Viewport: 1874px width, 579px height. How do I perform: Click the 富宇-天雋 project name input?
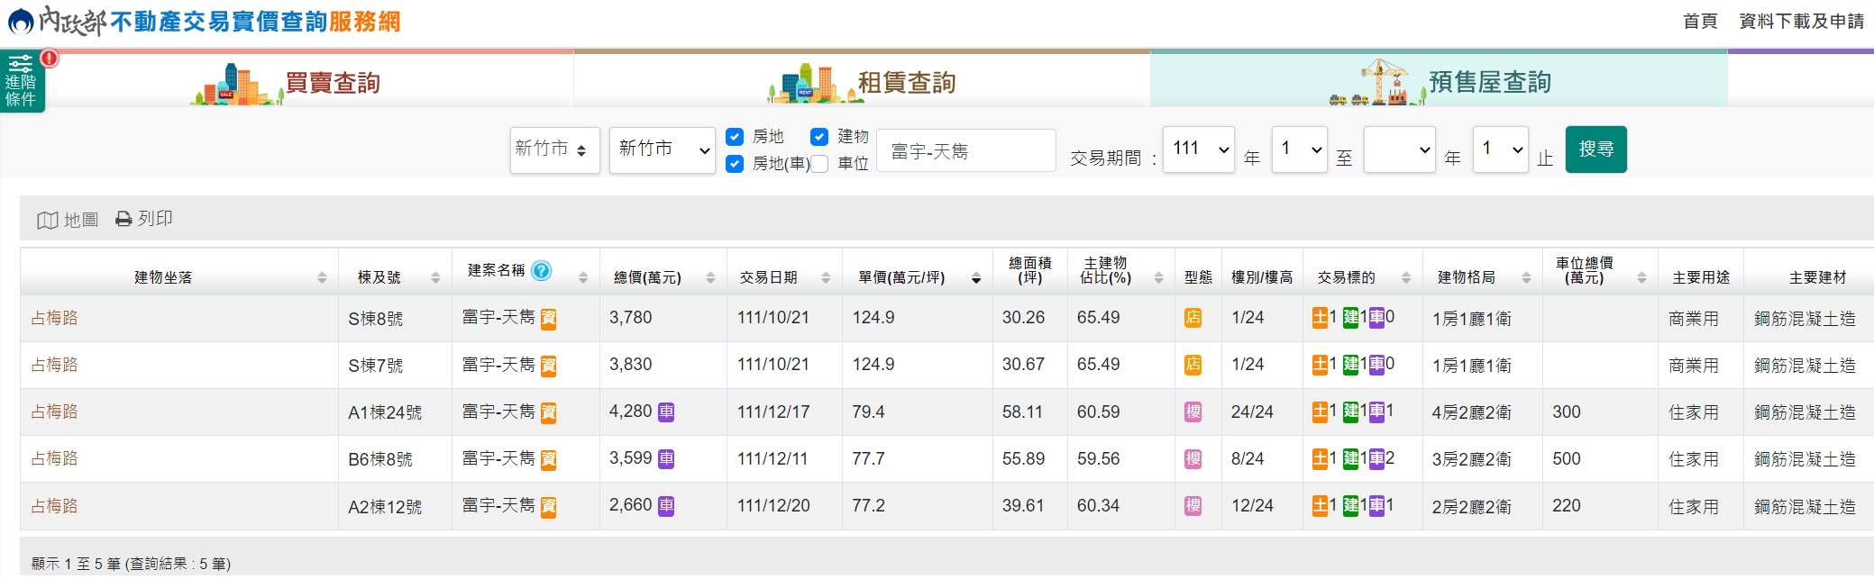tap(965, 150)
